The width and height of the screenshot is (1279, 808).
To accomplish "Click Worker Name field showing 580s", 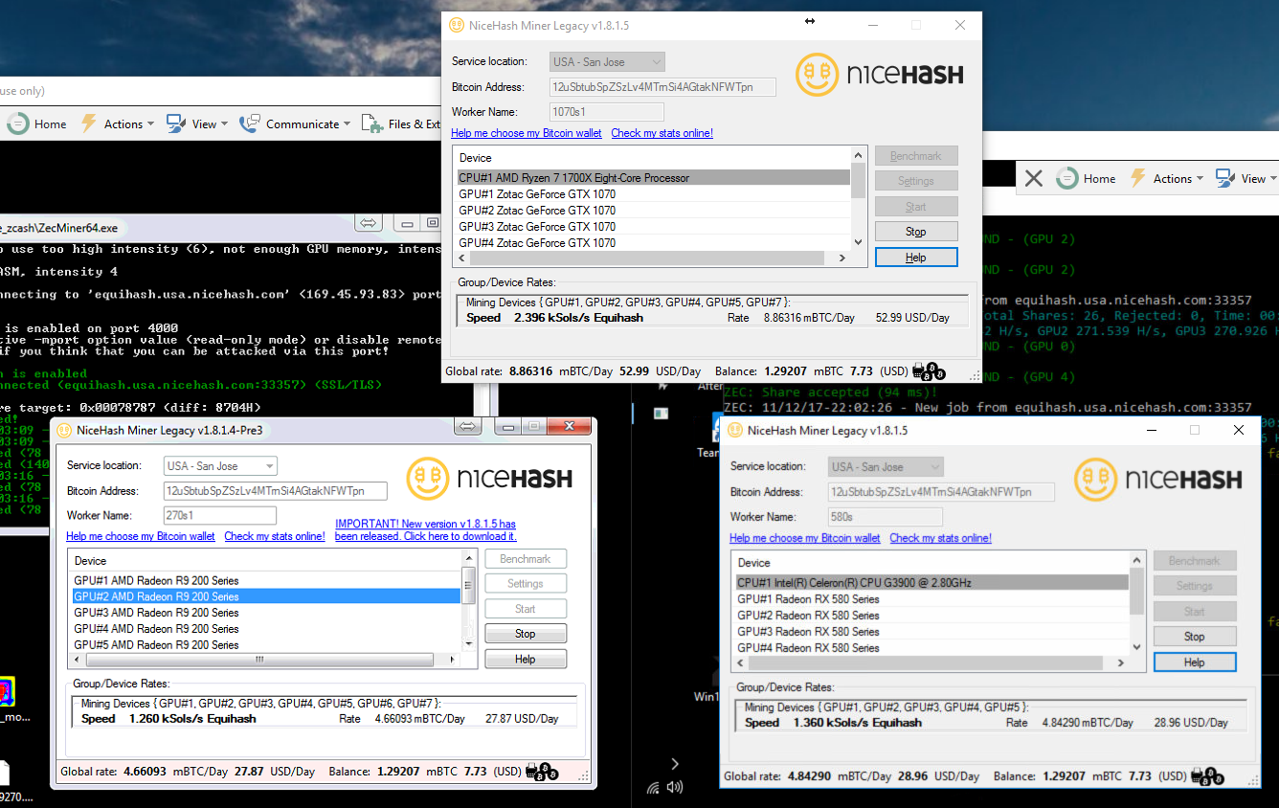I will click(x=886, y=517).
